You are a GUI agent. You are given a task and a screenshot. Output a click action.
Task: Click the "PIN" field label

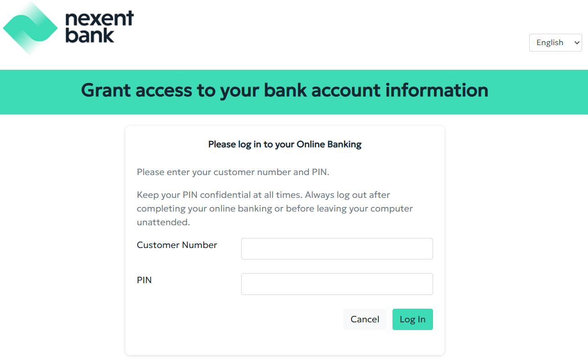[x=144, y=280]
